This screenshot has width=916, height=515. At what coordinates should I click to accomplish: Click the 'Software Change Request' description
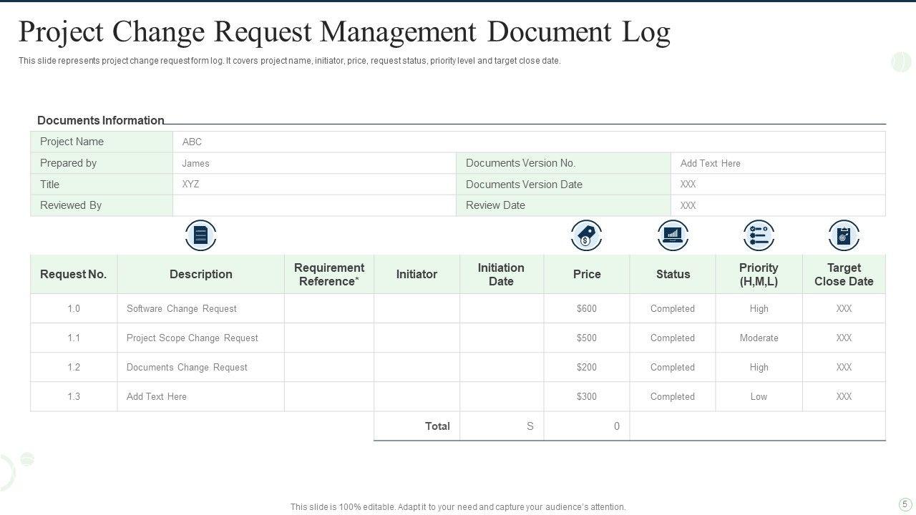[182, 308]
